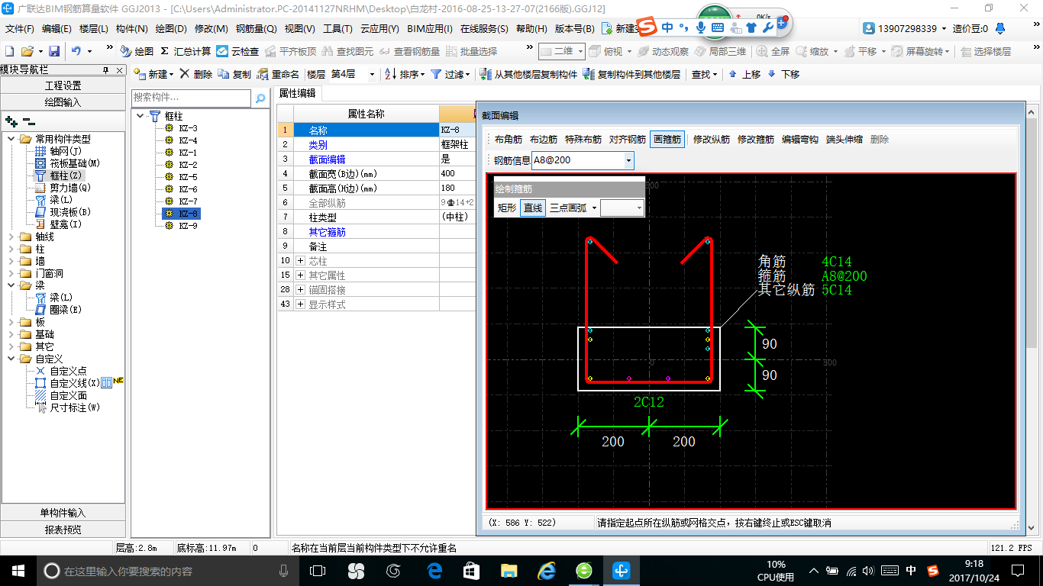The height and width of the screenshot is (586, 1043).
Task: Click 对齐钢筋 in section editor
Action: point(628,140)
